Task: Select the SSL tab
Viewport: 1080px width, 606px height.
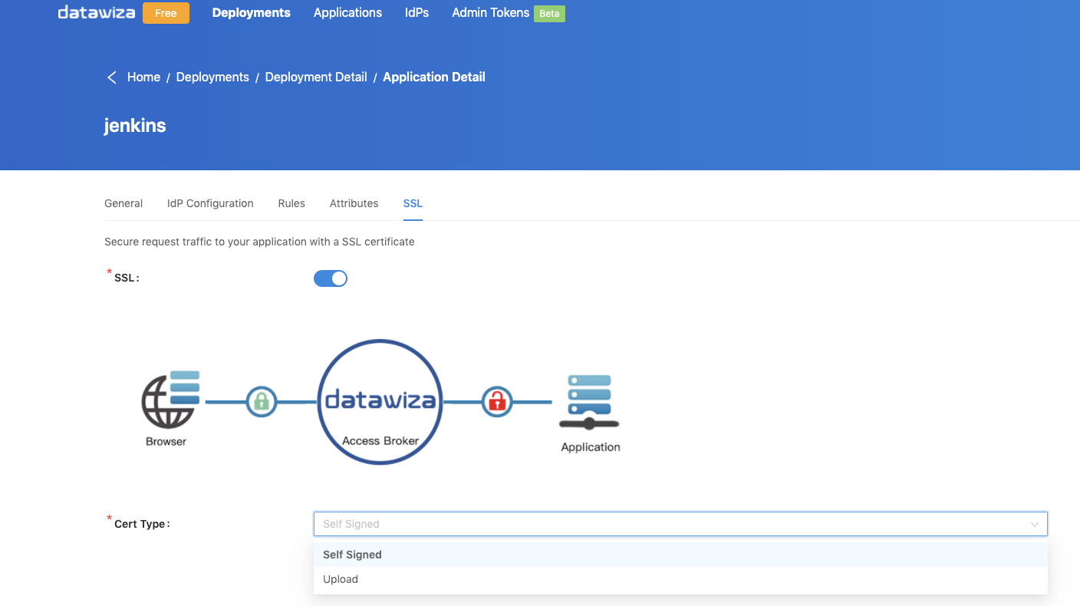Action: pyautogui.click(x=413, y=203)
